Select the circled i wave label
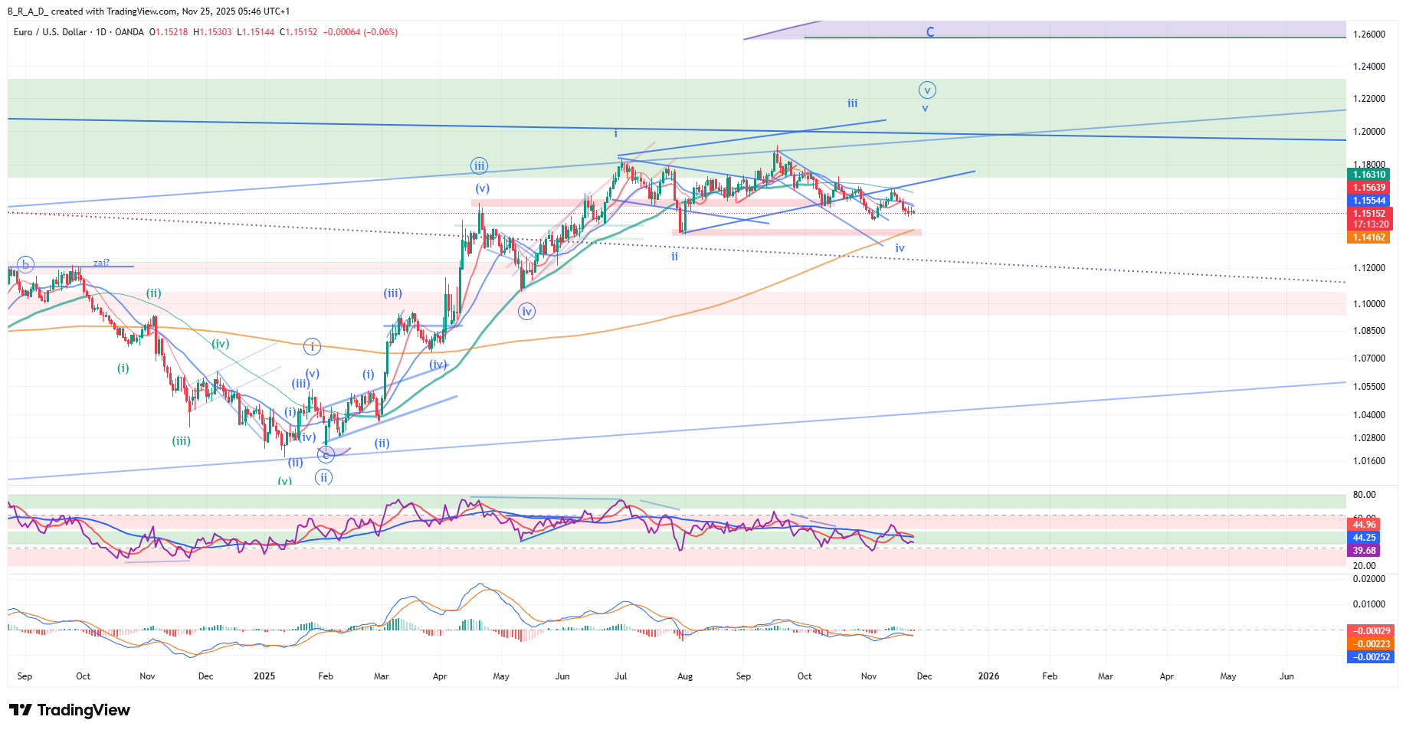1406x733 pixels. coord(312,346)
